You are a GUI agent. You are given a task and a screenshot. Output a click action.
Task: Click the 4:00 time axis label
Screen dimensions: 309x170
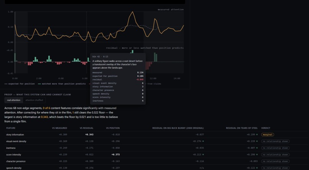coord(61,79)
